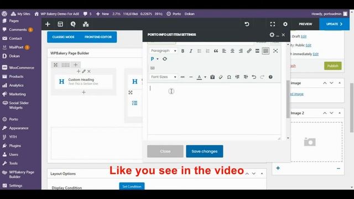Click the Edit link next to Public
Viewport: 354px width, 199px height.
click(x=309, y=45)
